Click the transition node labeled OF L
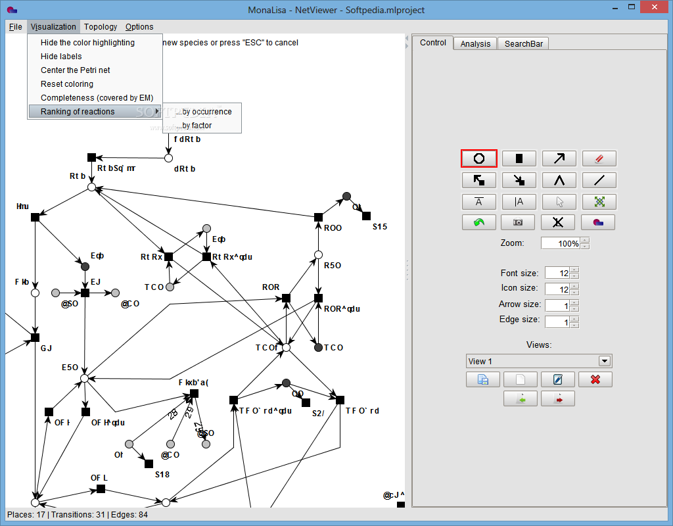Viewport: 673px width, 526px height. tap(101, 489)
